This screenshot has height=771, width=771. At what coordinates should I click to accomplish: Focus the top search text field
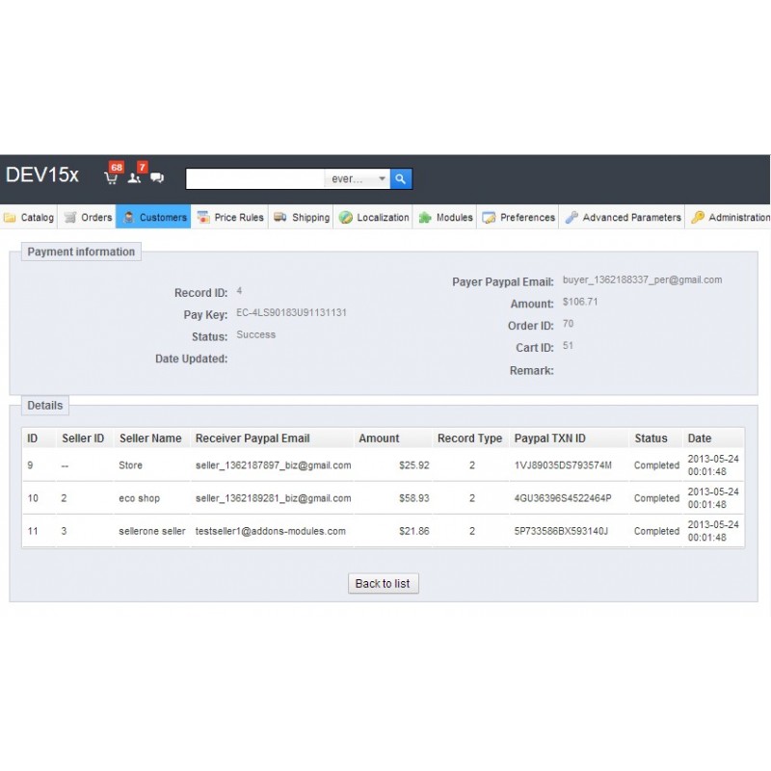(x=255, y=179)
